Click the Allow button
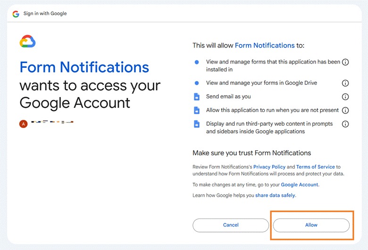 pyautogui.click(x=311, y=225)
